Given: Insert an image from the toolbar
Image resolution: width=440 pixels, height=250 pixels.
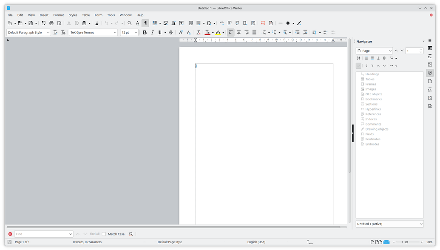Looking at the screenshot, I should pyautogui.click(x=165, y=23).
